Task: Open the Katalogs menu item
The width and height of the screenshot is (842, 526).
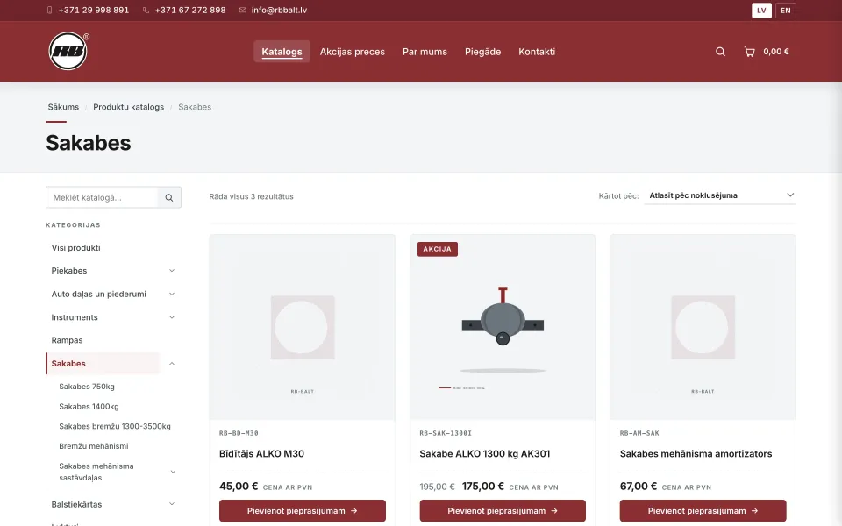Action: click(282, 52)
